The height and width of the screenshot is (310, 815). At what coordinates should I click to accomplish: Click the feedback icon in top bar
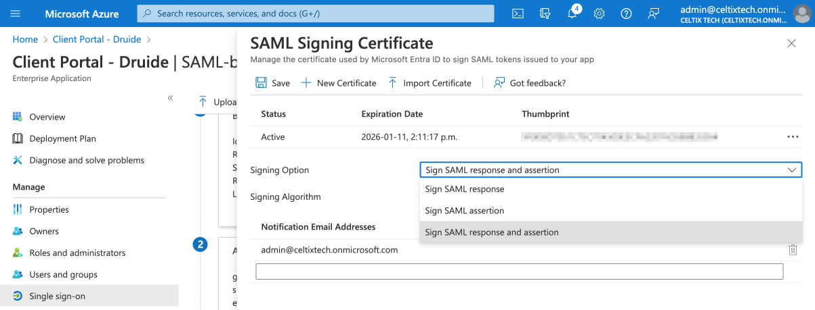tap(653, 14)
